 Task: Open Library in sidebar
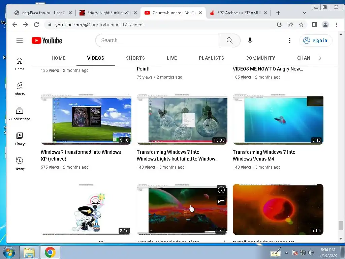pos(20,139)
